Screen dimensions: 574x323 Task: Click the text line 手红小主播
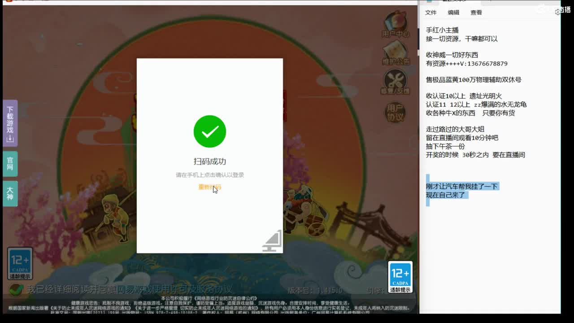(x=442, y=30)
